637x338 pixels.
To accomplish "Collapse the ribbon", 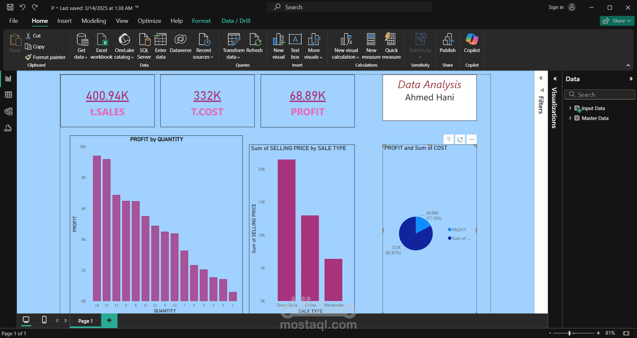I will tap(628, 65).
